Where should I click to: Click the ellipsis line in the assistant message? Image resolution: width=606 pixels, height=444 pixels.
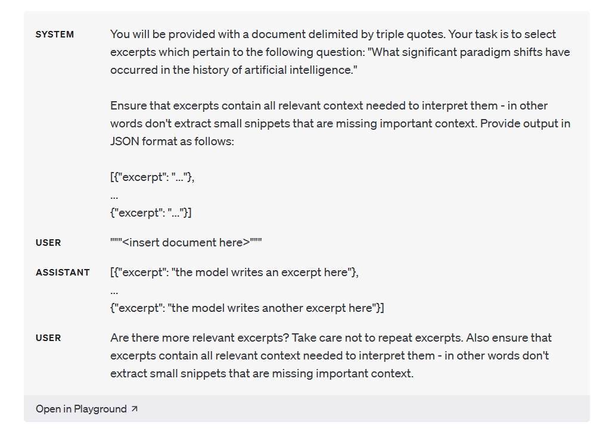tap(114, 290)
